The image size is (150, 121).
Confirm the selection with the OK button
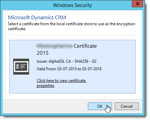[100, 106]
